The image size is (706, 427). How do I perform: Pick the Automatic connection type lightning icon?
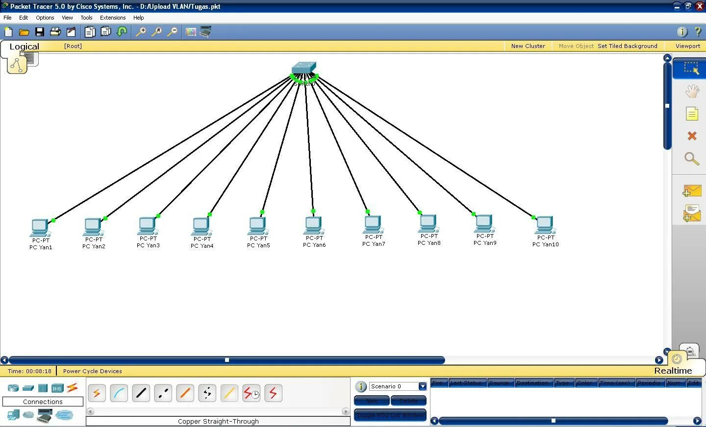click(97, 393)
